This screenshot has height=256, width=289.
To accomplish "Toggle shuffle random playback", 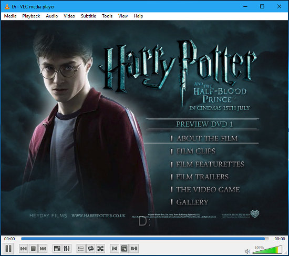I will (x=100, y=249).
